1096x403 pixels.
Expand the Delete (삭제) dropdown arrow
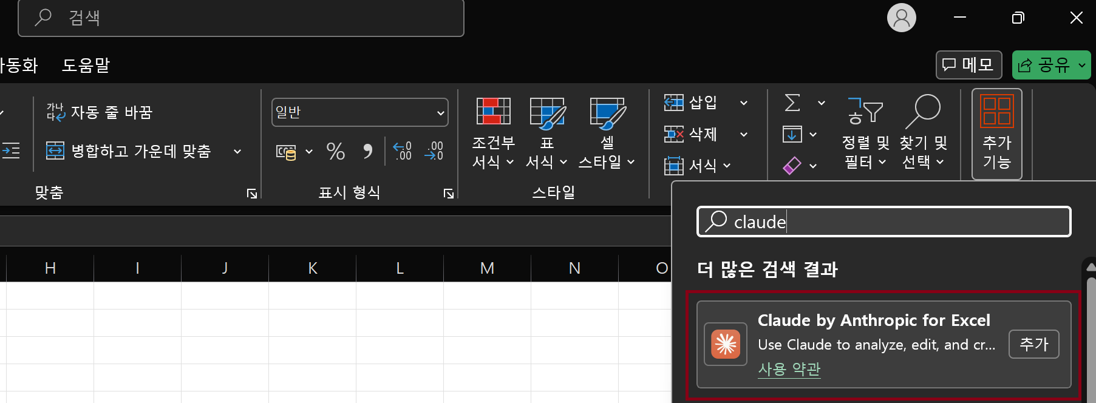coord(743,135)
